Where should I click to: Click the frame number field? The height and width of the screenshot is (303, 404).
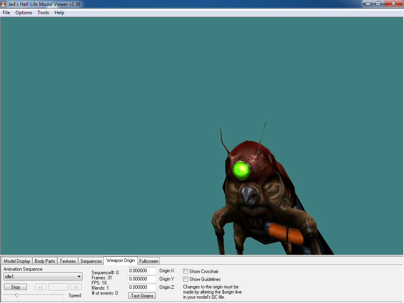(58, 287)
